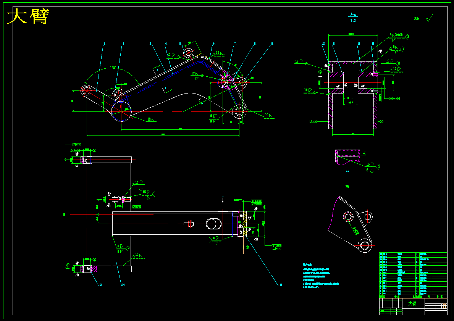The width and height of the screenshot is (454, 321).
Task: Click the parts list header row in title block
Action: pyautogui.click(x=413, y=297)
